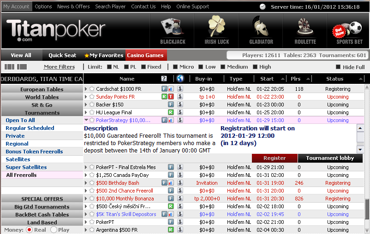Tick the Medium stakes checkbox
Viewport: 370px width, 234px height.
[x=223, y=67]
